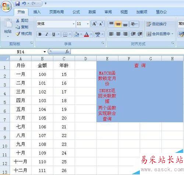
Task: Cut the selection with 剪切
Action: 22,20
